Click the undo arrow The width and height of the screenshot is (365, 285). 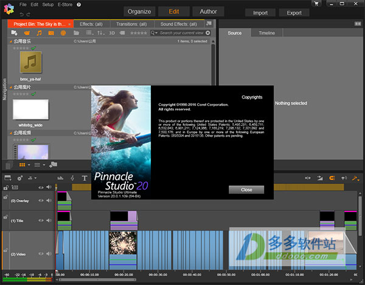[22, 15]
